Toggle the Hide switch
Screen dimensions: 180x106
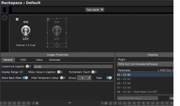pyautogui.click(x=109, y=78)
